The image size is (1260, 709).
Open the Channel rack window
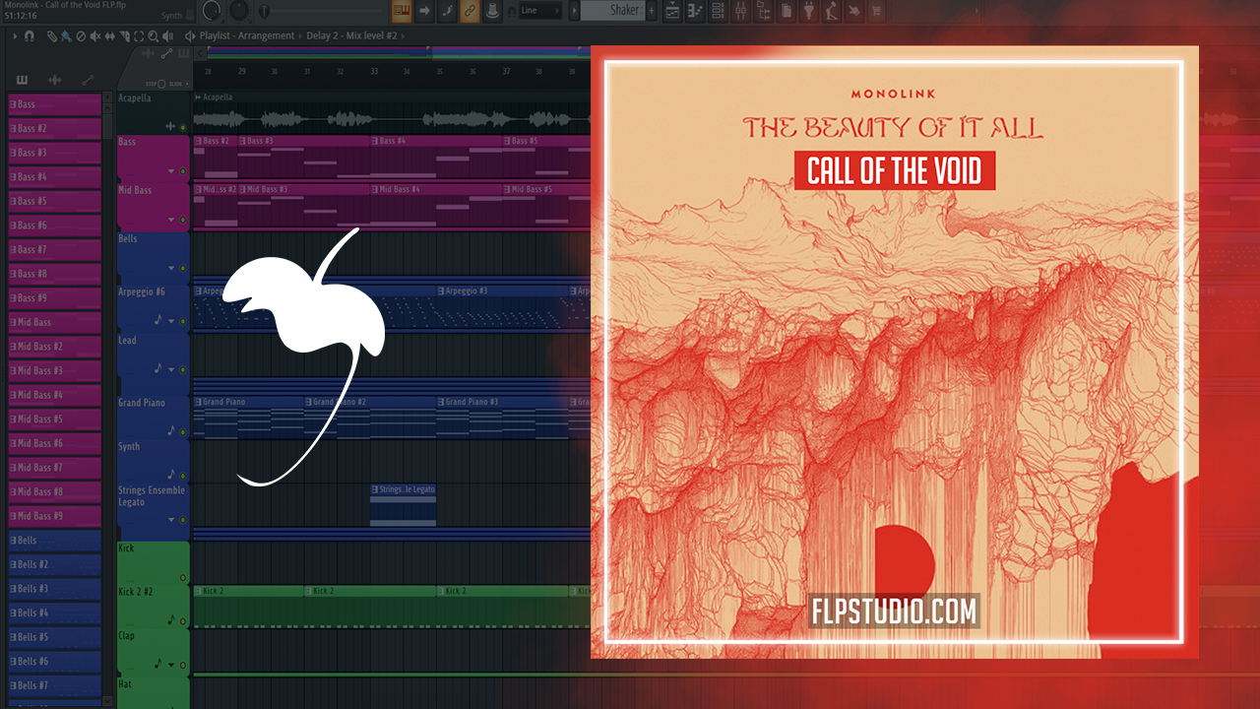pos(717,11)
